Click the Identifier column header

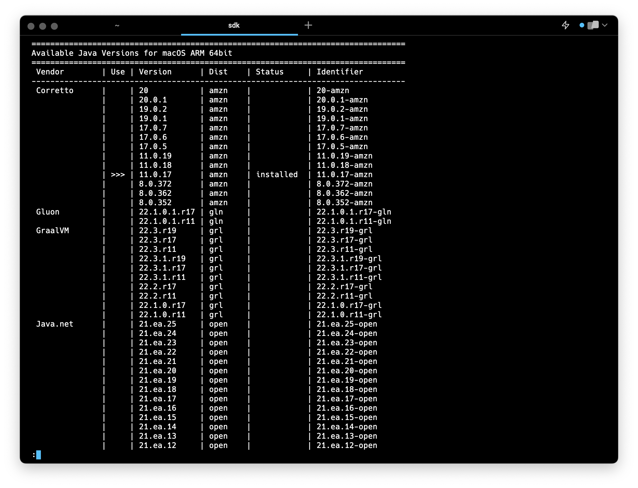point(340,72)
